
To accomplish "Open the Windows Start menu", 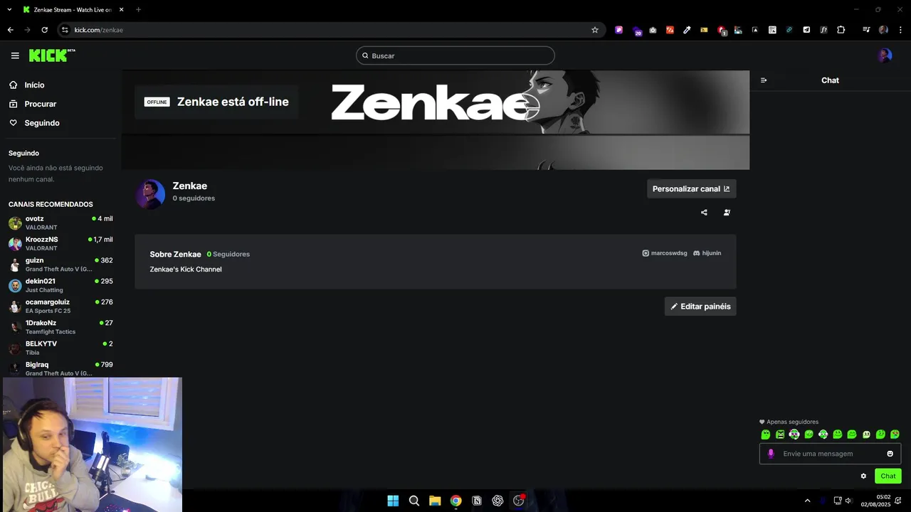I will coord(393,501).
